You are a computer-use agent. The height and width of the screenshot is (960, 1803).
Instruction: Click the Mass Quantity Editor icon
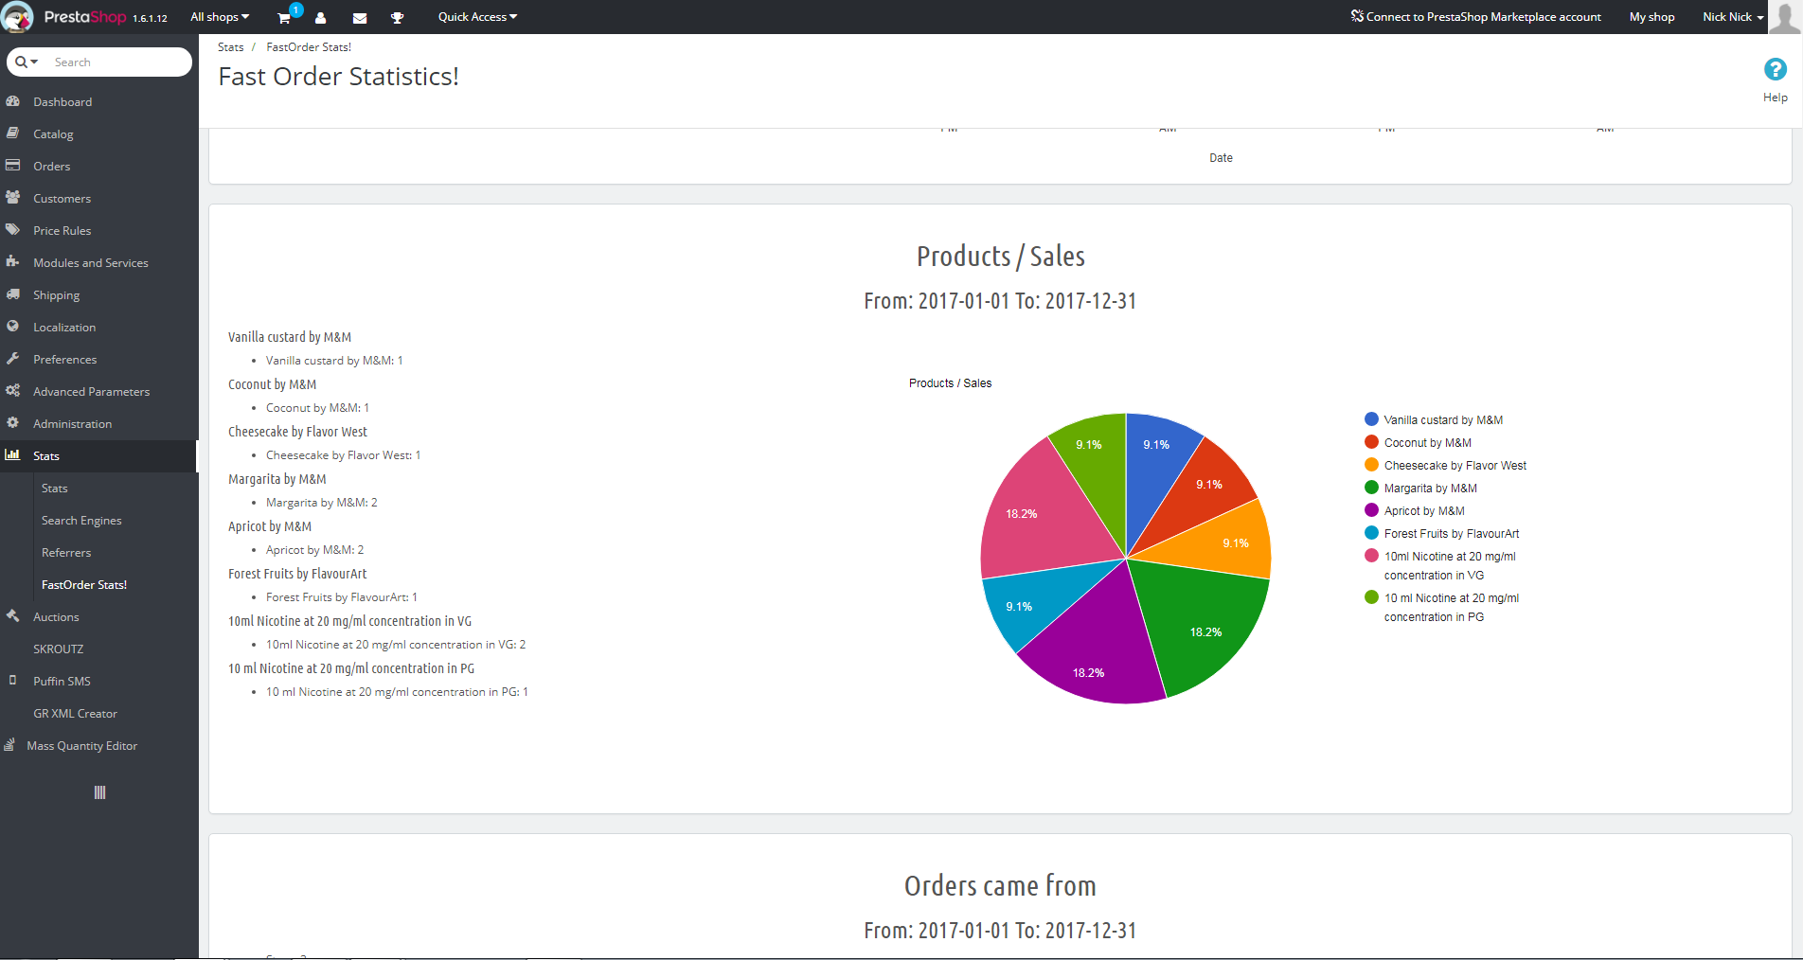click(9, 745)
